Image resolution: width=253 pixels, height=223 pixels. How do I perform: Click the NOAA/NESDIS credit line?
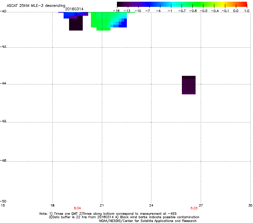point(148,221)
